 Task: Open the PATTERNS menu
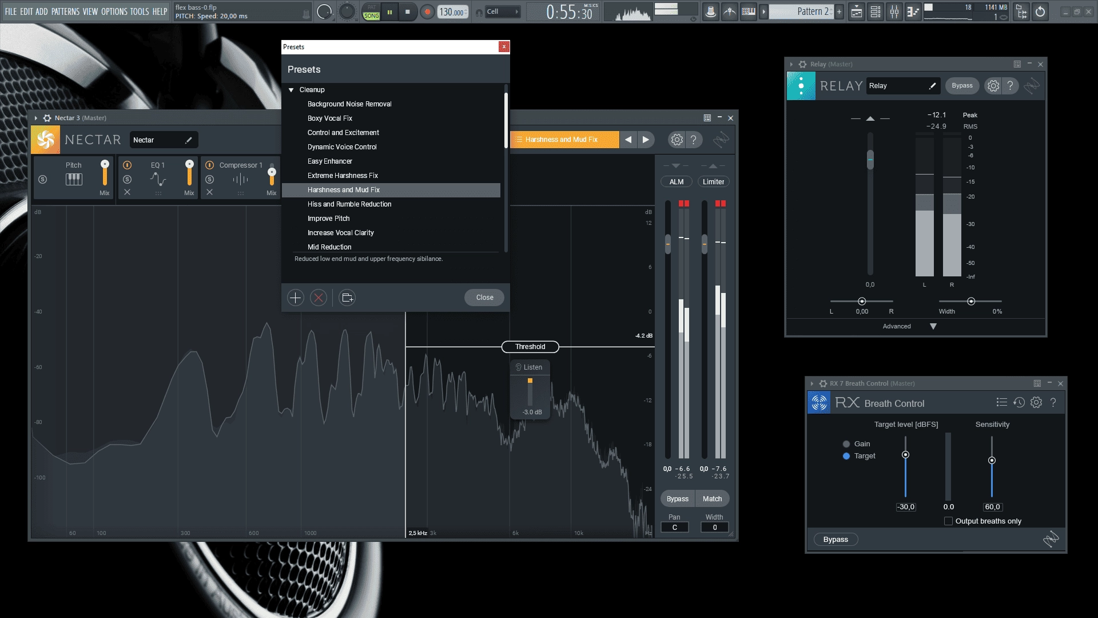(x=65, y=11)
